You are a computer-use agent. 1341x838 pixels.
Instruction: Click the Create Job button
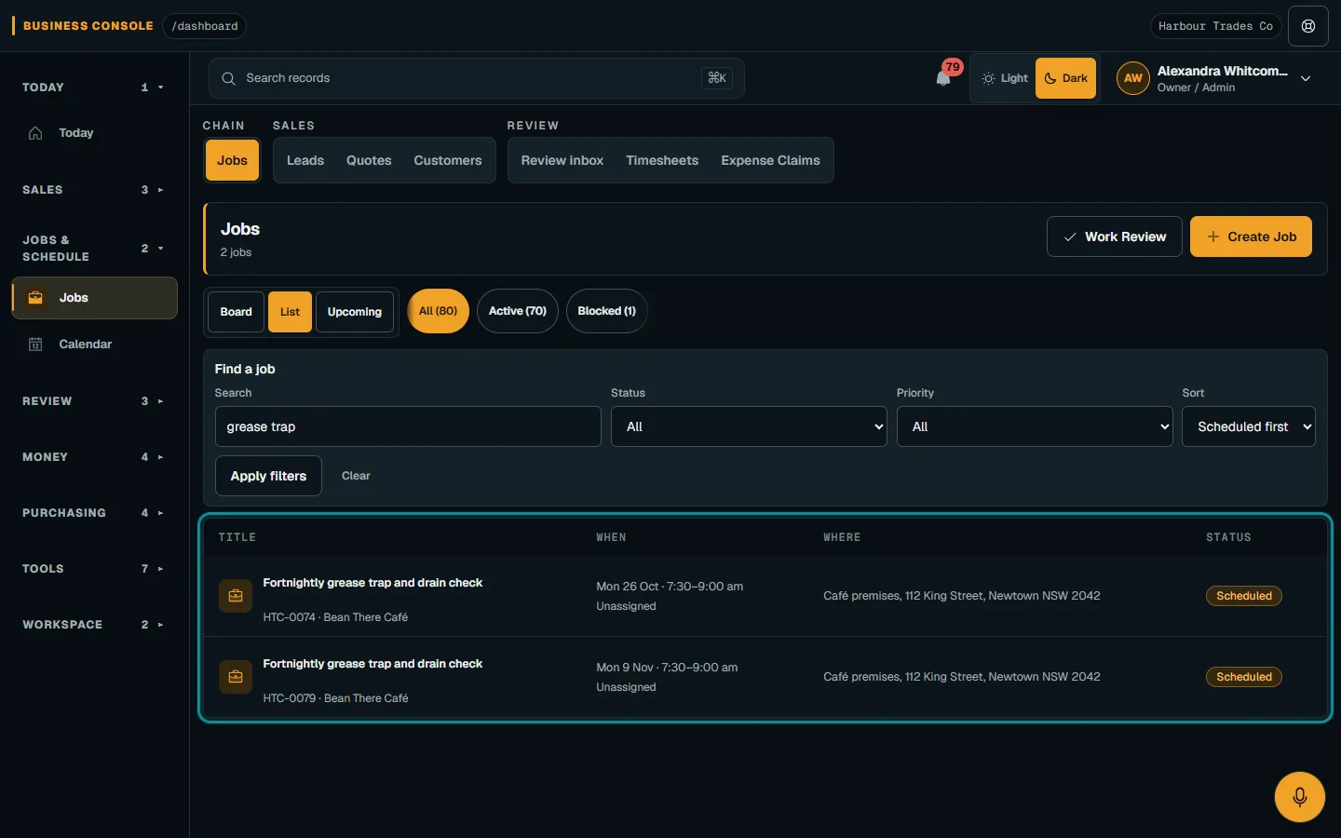click(x=1251, y=237)
